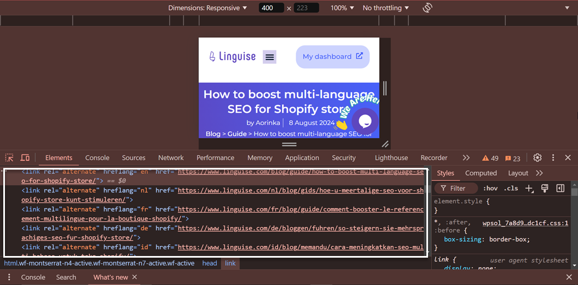Switch to the Memory tab
578x285 pixels.
pyautogui.click(x=260, y=158)
